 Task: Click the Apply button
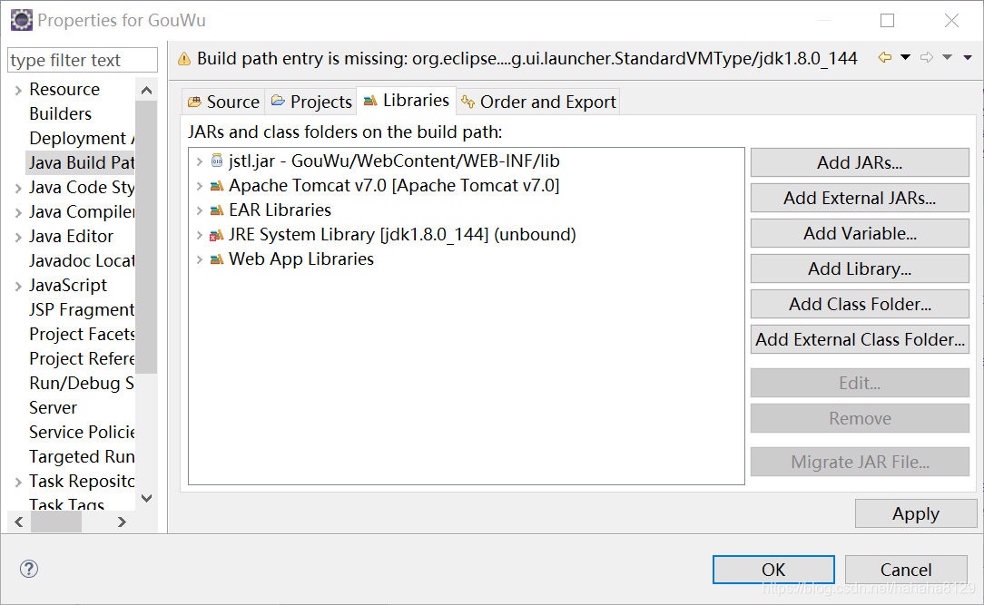tap(916, 513)
